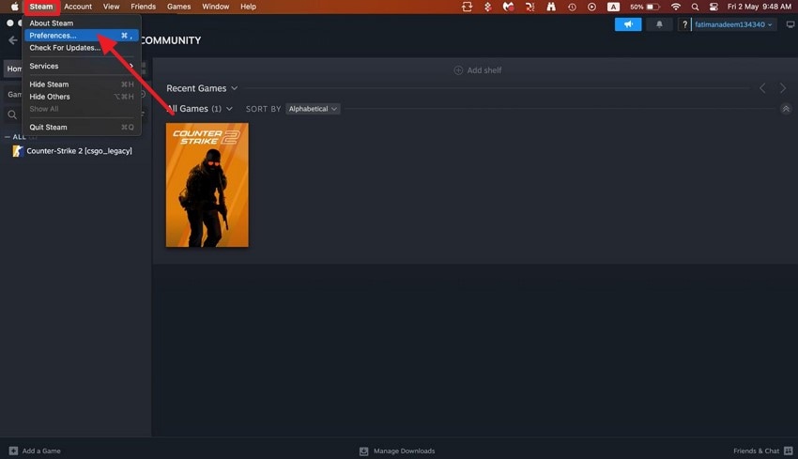798x459 pixels.
Task: Open the Games menu
Action: coord(178,7)
